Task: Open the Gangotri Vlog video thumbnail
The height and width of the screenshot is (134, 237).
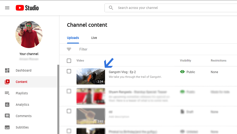Action: click(91, 76)
